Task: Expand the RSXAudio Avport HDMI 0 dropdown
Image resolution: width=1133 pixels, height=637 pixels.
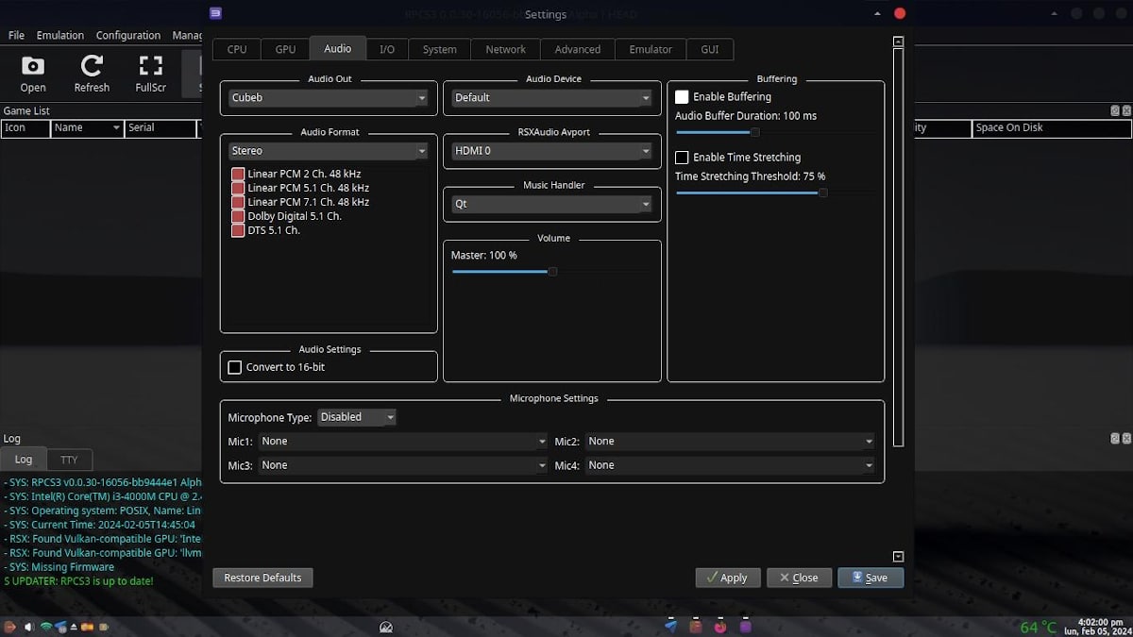Action: point(552,151)
